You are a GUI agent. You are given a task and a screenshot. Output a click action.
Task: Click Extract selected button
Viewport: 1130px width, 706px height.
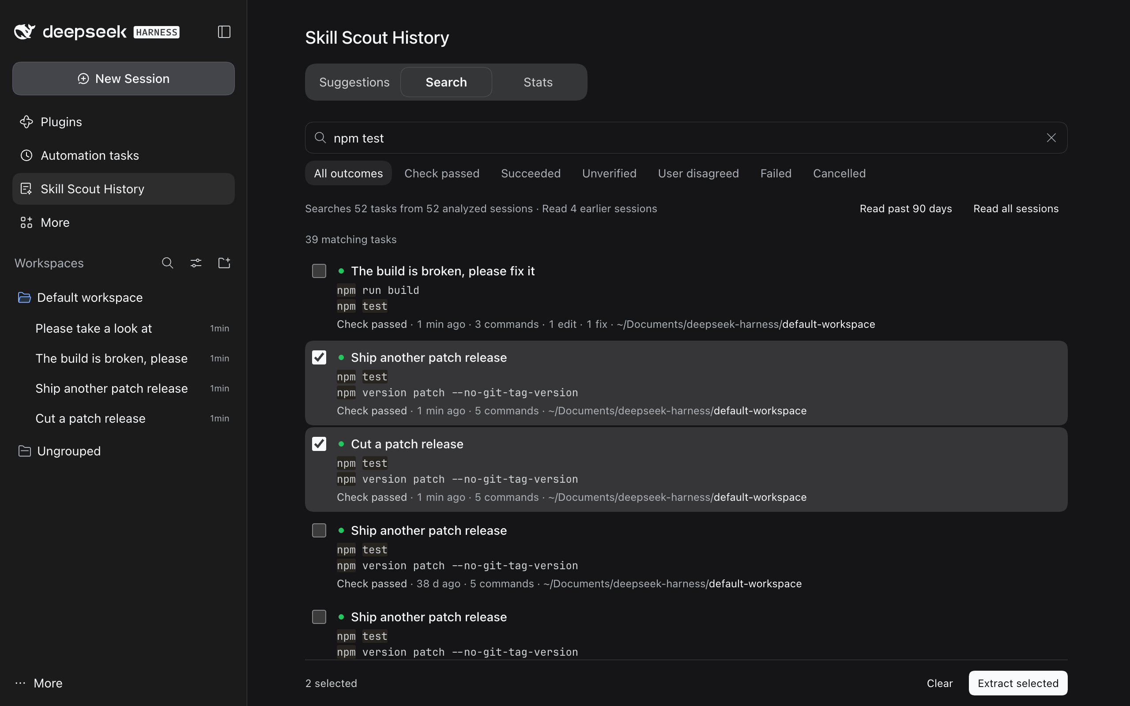[1018, 683]
